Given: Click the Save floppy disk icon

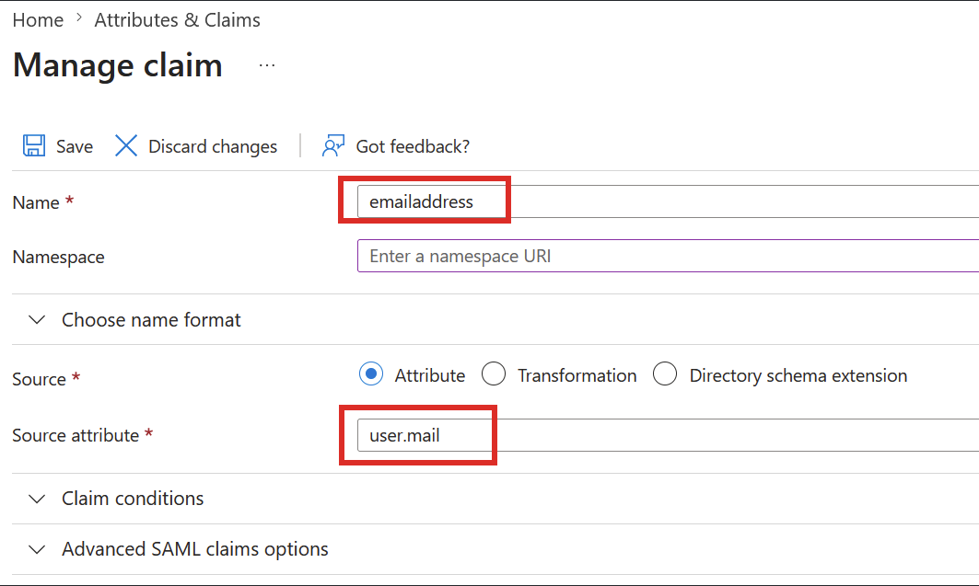Looking at the screenshot, I should (34, 146).
